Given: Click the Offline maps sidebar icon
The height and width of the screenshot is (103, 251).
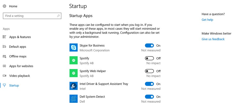Looking at the screenshot, I should (x=4, y=56).
